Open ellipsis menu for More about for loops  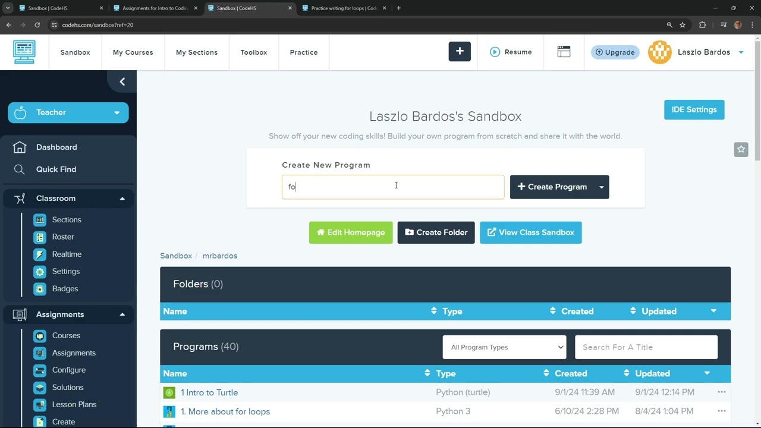(721, 411)
